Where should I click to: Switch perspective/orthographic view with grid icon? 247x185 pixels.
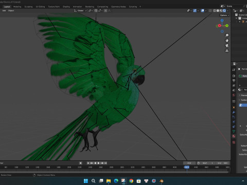(227, 51)
